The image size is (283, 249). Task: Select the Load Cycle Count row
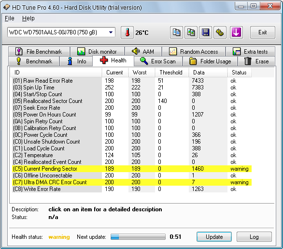pos(132,148)
